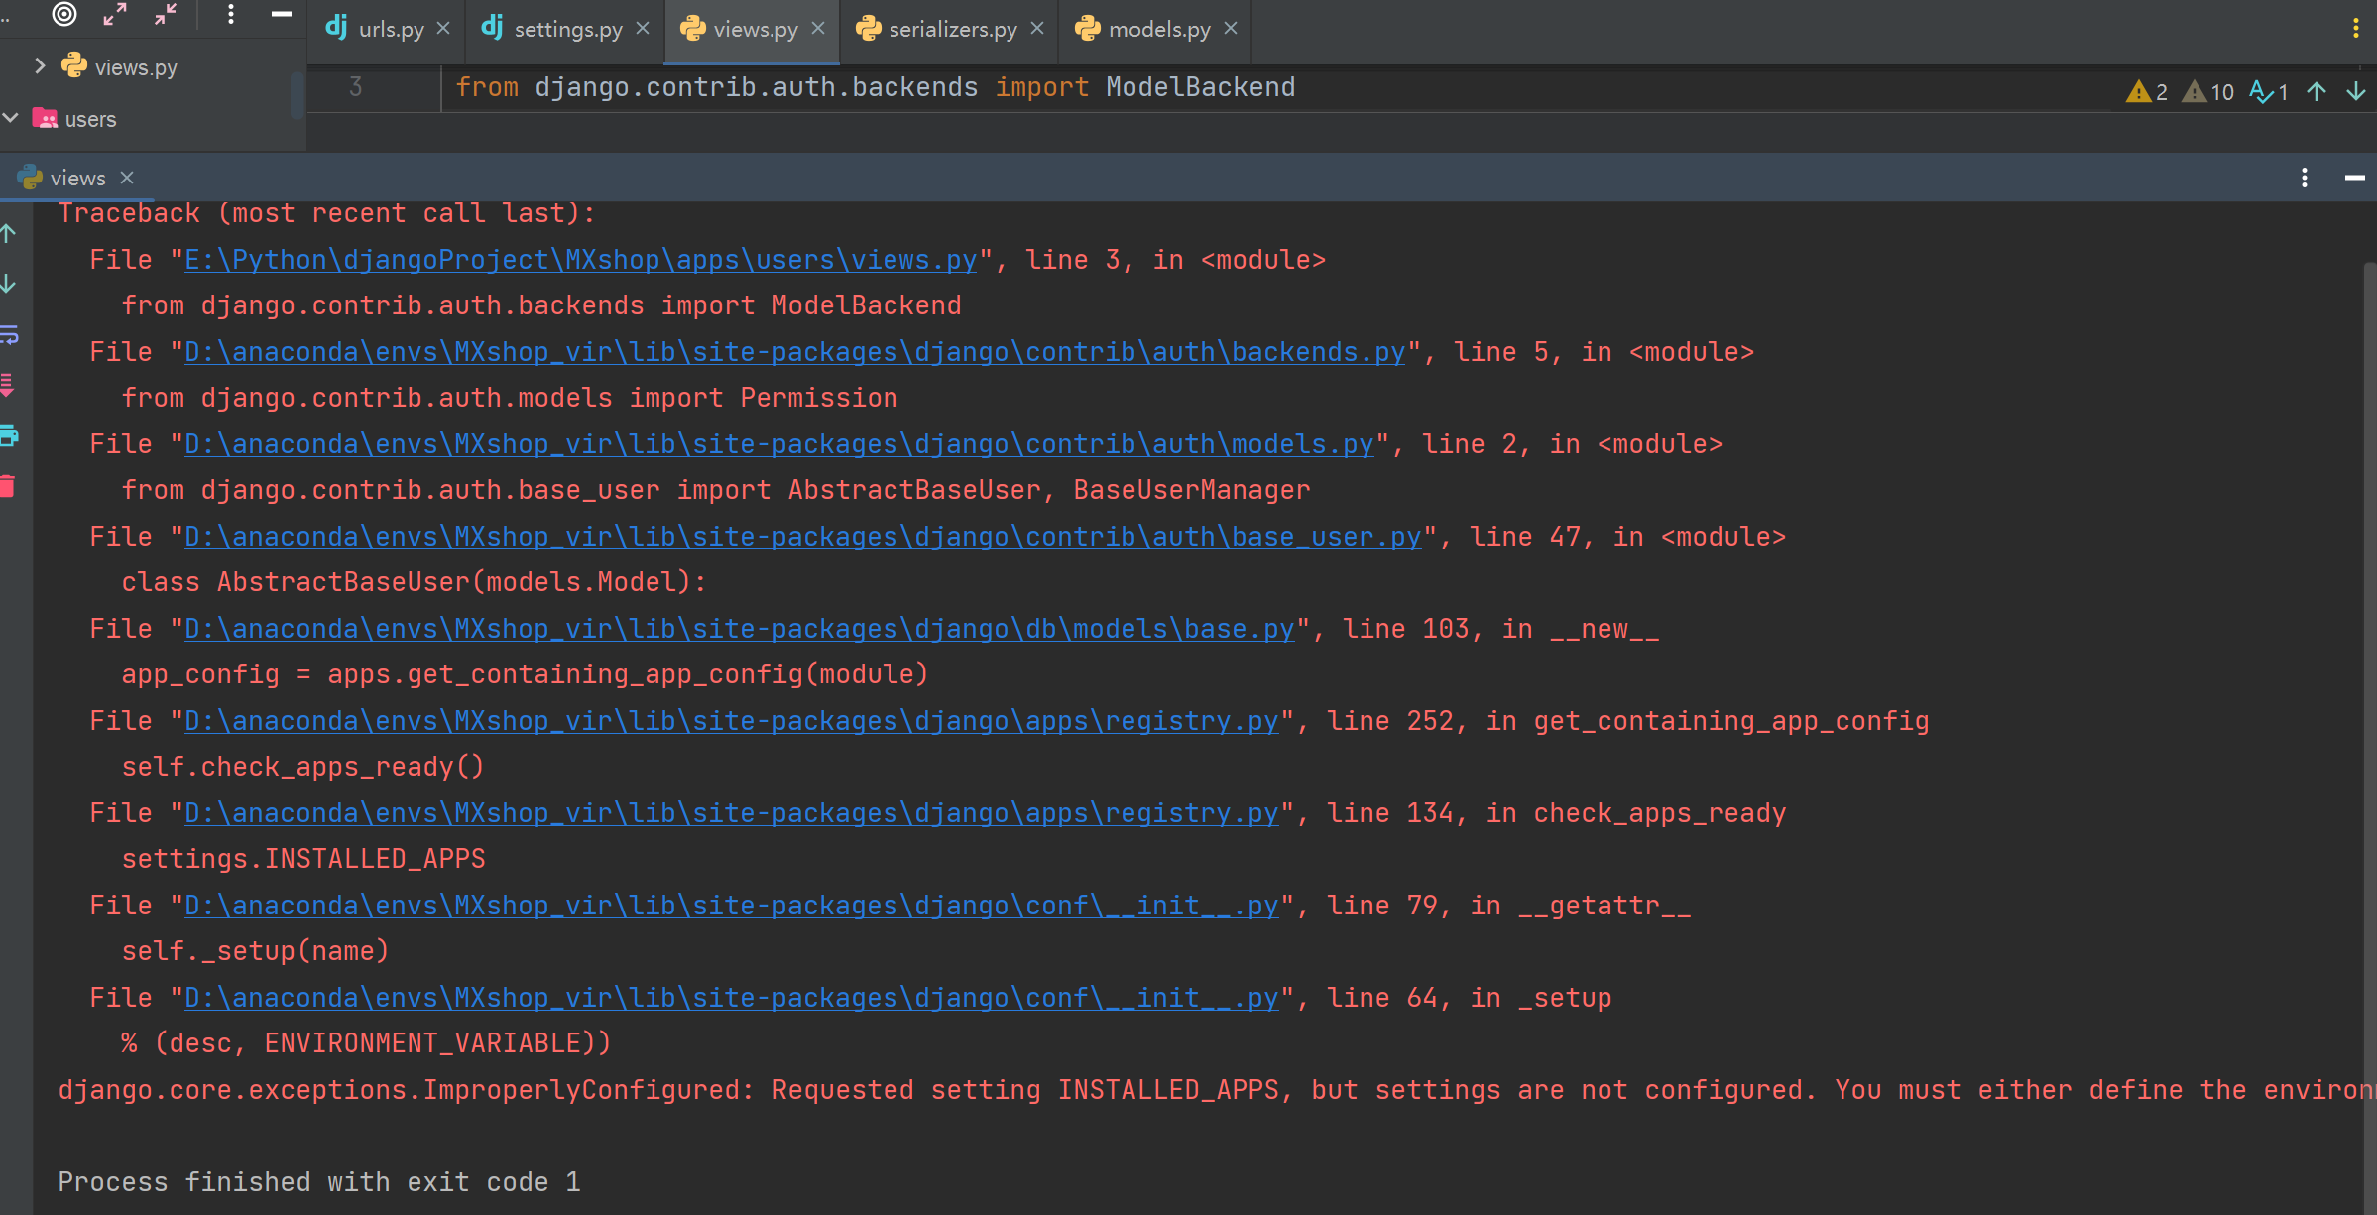This screenshot has height=1215, width=2377.
Task: Open hidden tabs list via top-right dots
Action: (x=2356, y=28)
